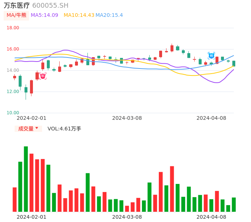Click 2024-04-08 date under price chart

[x=211, y=118]
